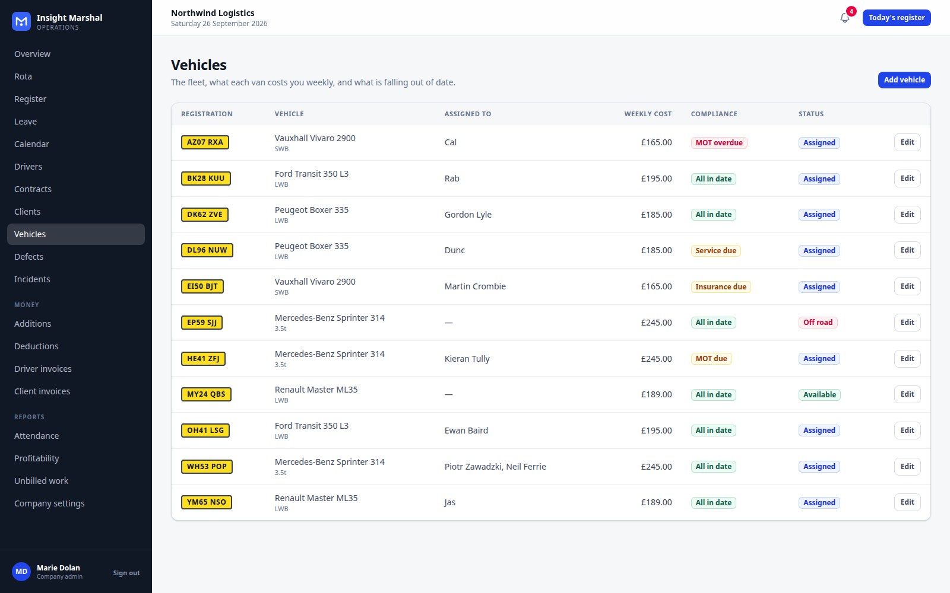The width and height of the screenshot is (950, 593).
Task: Open Profitability report
Action: pyautogui.click(x=76, y=458)
